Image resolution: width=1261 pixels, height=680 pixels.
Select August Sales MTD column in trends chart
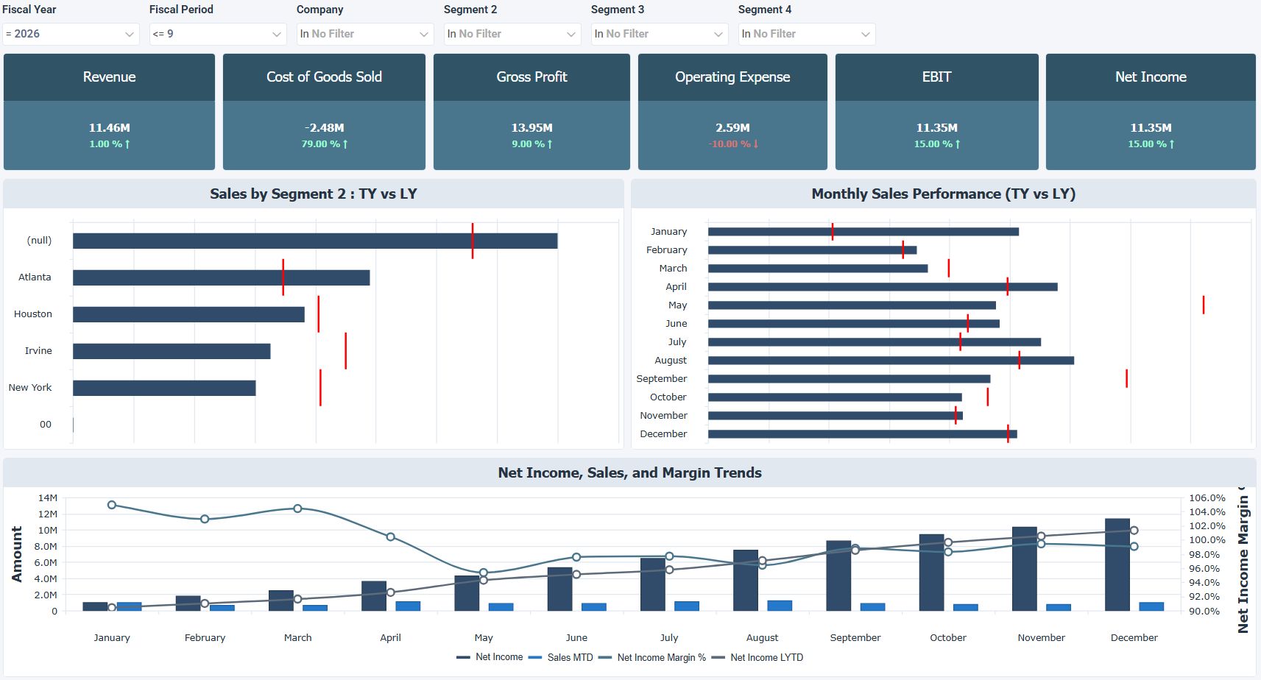coord(780,606)
